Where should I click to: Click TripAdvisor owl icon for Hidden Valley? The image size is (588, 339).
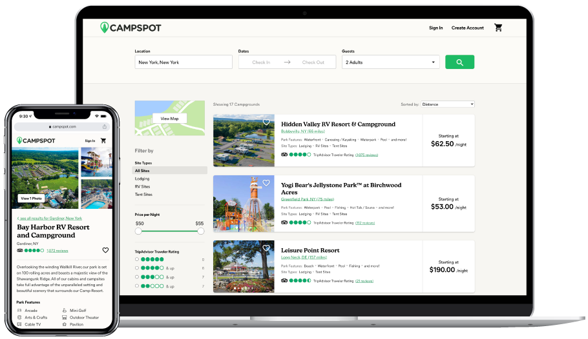[x=284, y=155]
